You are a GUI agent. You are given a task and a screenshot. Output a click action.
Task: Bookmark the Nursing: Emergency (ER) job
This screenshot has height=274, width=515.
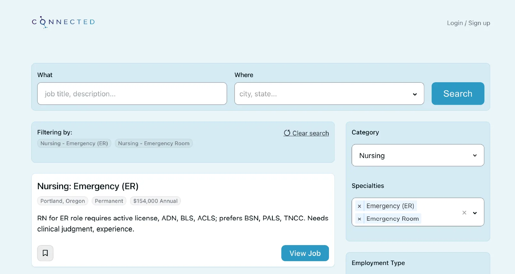click(45, 253)
